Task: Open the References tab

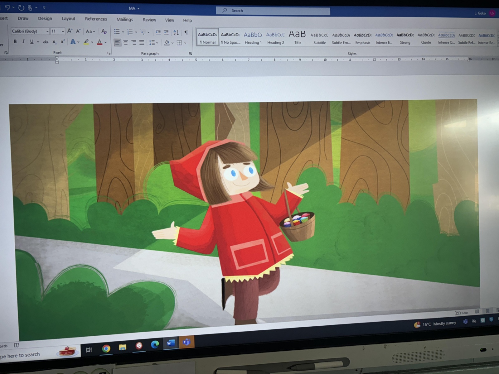Action: [x=96, y=19]
